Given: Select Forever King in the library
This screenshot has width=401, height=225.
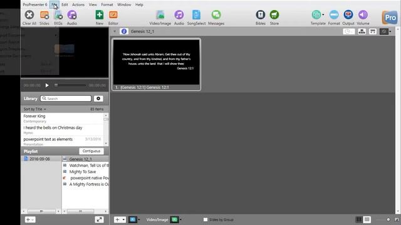Looking at the screenshot, I should pos(62,118).
